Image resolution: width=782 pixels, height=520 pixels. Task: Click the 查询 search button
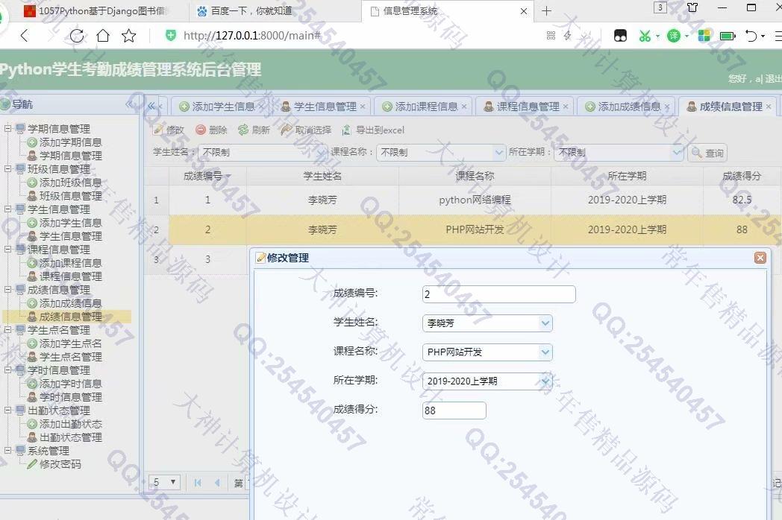point(707,153)
